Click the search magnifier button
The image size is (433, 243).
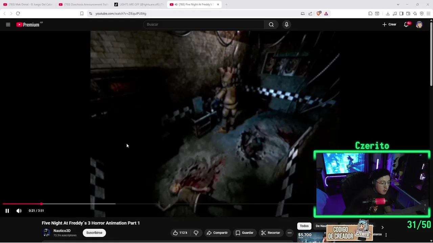pos(271,24)
